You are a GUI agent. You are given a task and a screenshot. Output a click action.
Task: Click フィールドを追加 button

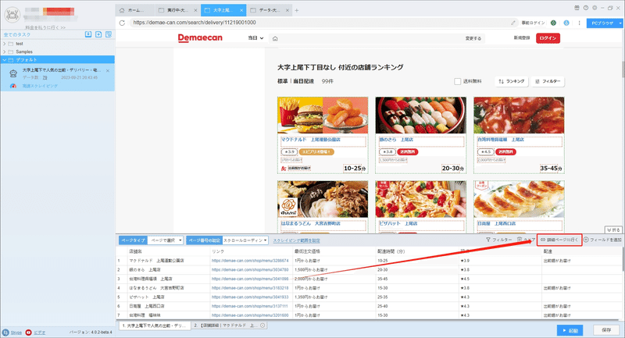coord(602,240)
